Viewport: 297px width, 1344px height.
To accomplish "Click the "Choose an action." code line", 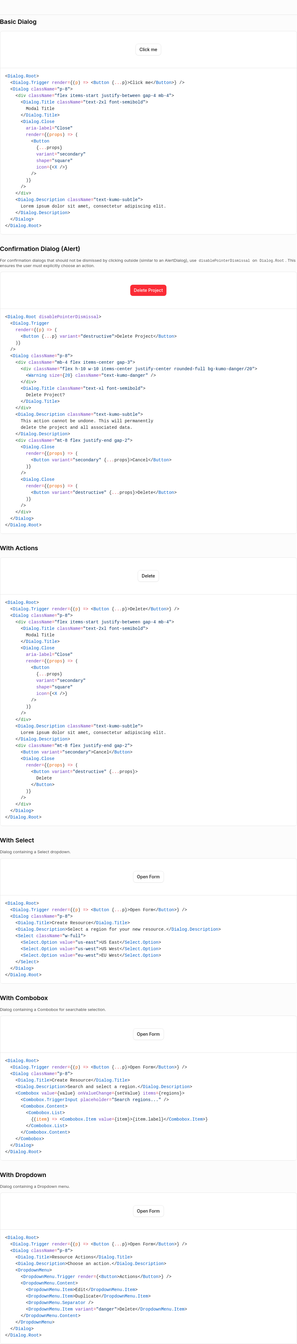I will click(91, 1264).
